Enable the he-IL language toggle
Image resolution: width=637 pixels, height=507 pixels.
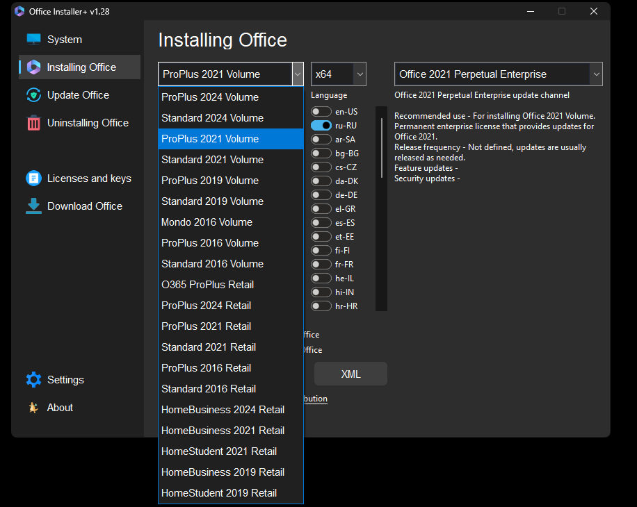coord(321,279)
